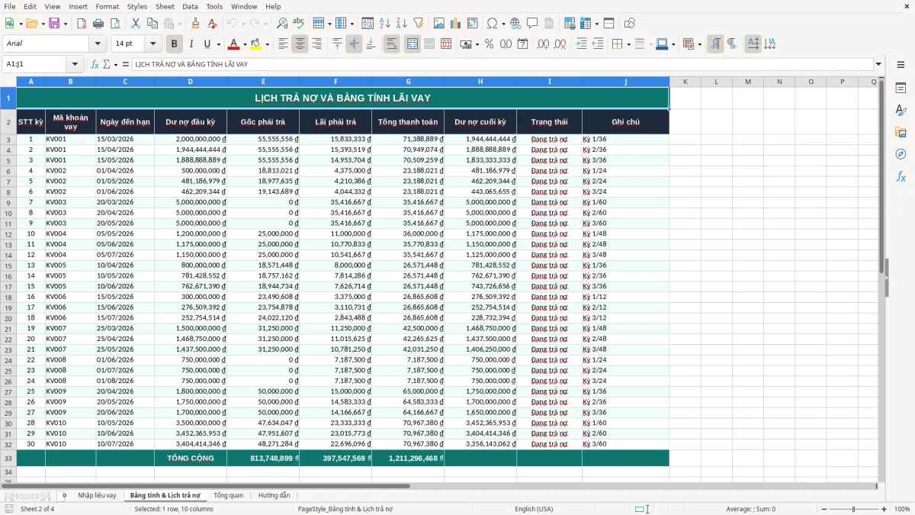Image resolution: width=915 pixels, height=515 pixels.
Task: Open Conditional formatting dropdown arrow
Action: (x=699, y=44)
